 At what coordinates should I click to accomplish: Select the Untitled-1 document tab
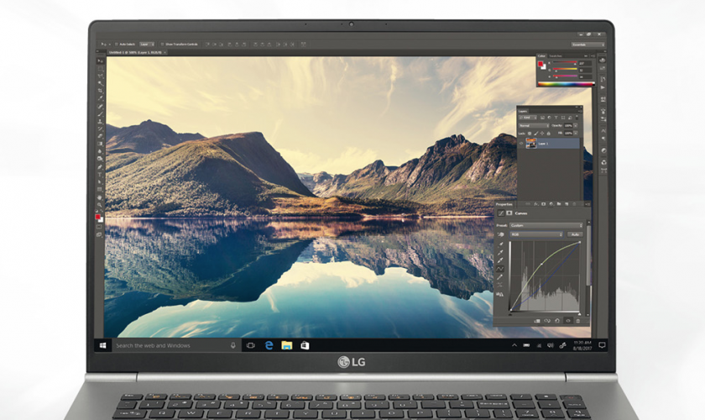point(137,53)
